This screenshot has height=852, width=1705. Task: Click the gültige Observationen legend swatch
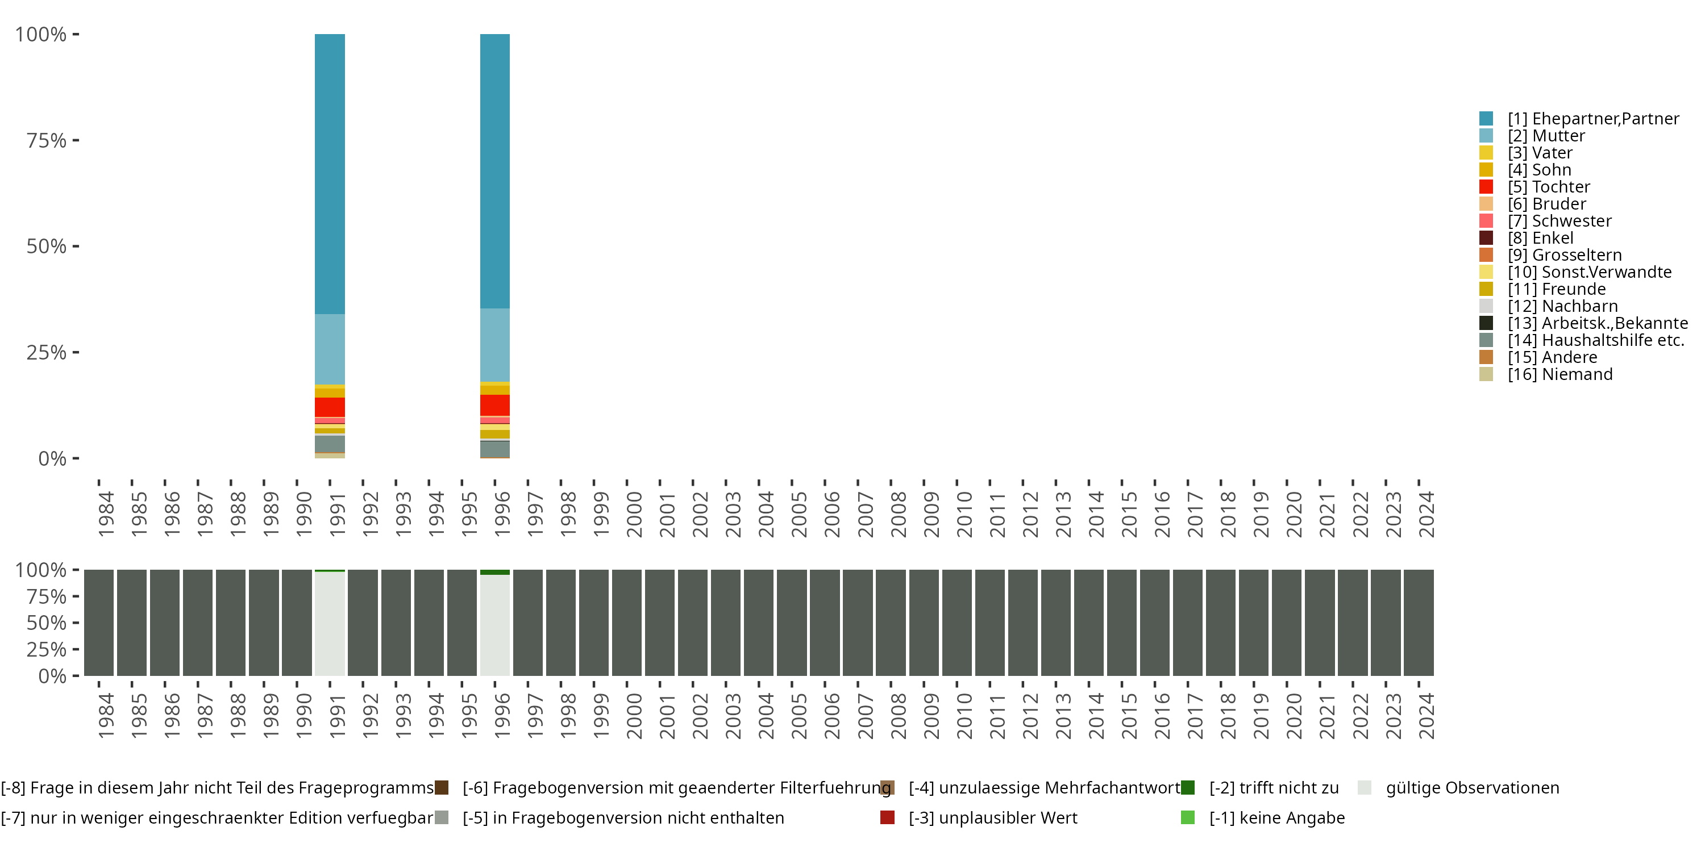pyautogui.click(x=1364, y=788)
